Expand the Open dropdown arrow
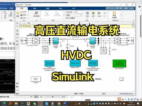The height and width of the screenshot is (106, 142). pos(28,12)
